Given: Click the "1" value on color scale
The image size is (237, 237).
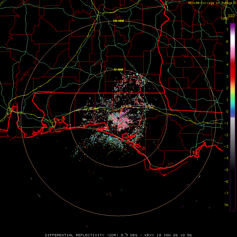Looking at the screenshot, I should [227, 100].
